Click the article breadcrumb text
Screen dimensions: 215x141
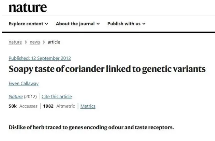54,42
